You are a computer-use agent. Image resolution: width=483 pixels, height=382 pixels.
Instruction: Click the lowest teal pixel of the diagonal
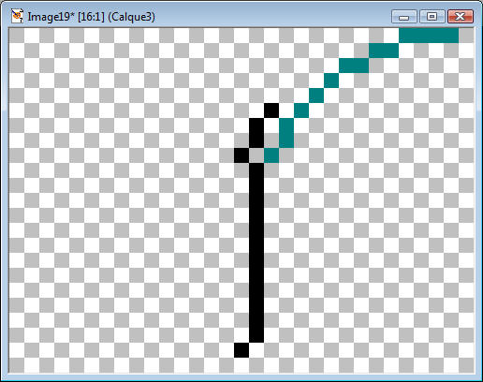pyautogui.click(x=271, y=155)
